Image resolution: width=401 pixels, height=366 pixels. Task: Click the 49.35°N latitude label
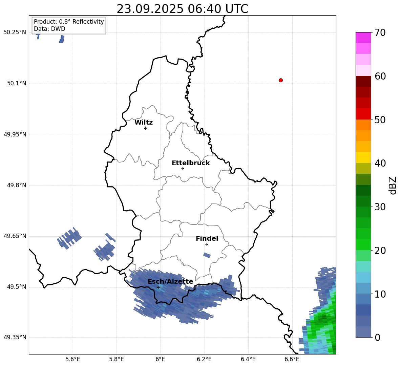click(x=15, y=337)
